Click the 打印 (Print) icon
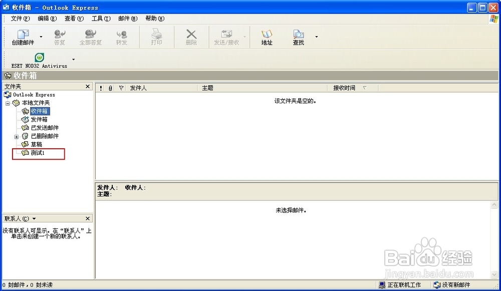This screenshot has height=291, width=501. pos(156,37)
